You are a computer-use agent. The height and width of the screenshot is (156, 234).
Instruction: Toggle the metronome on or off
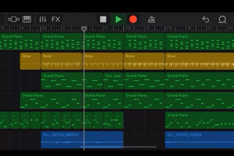point(151,19)
